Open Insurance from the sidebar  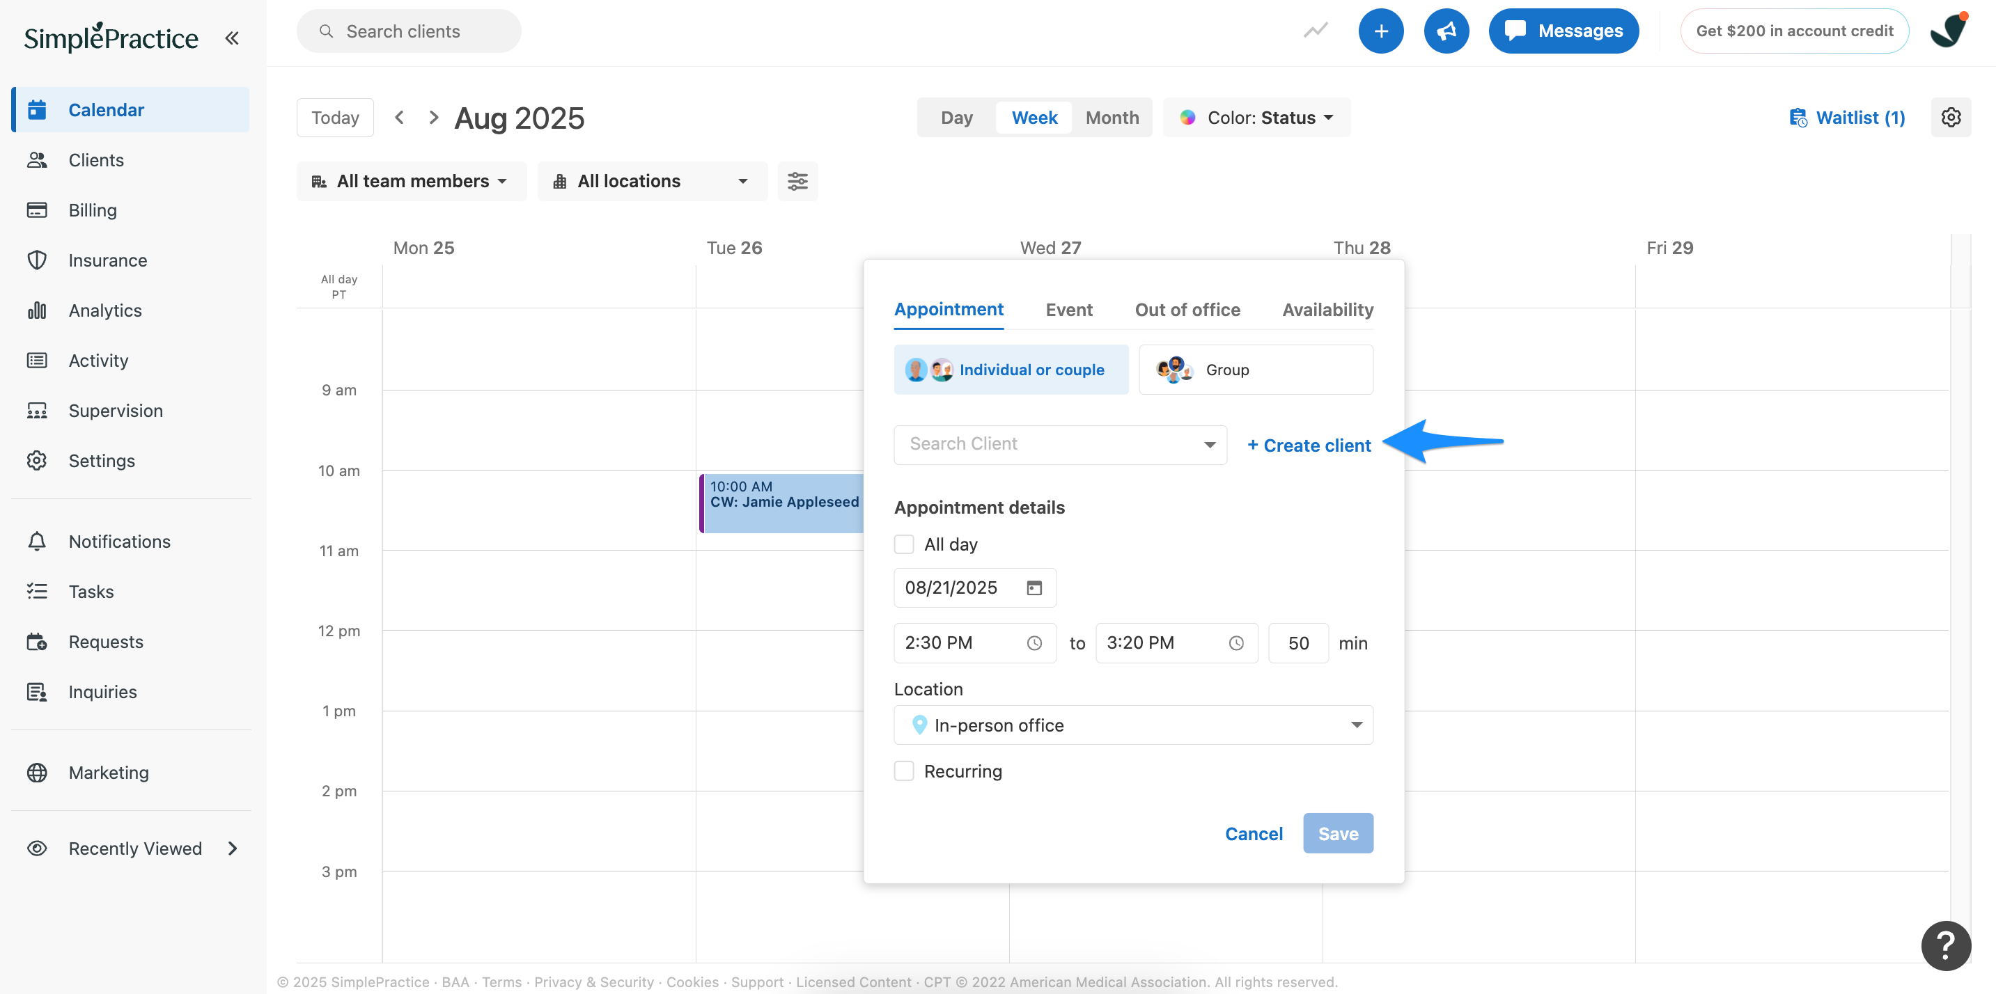point(107,260)
